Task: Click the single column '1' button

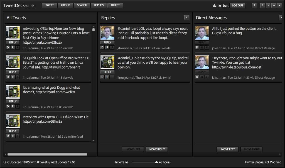Action: tap(262, 6)
